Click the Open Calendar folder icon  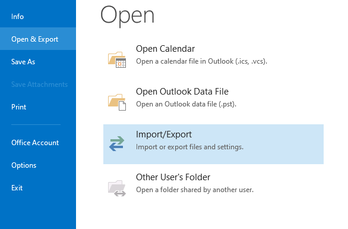pyautogui.click(x=117, y=59)
